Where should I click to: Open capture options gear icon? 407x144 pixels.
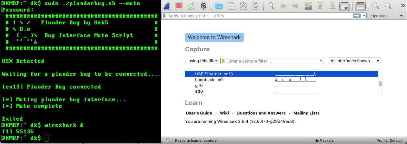click(203, 6)
